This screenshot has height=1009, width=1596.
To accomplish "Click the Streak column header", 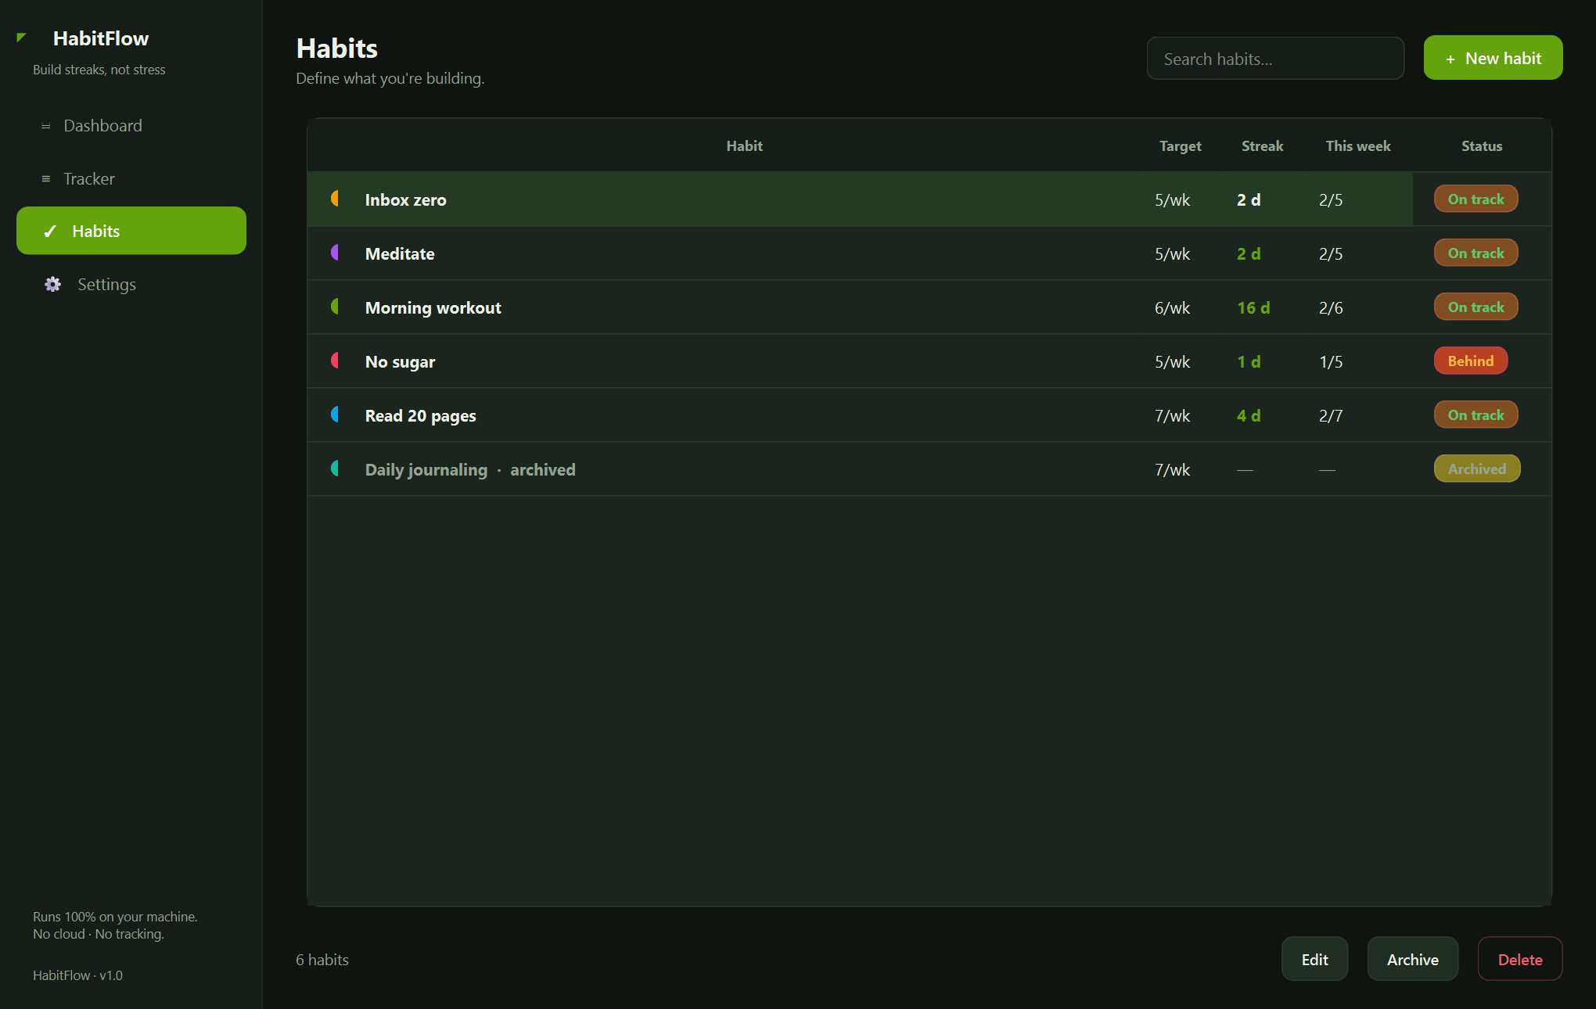I will click(1262, 146).
